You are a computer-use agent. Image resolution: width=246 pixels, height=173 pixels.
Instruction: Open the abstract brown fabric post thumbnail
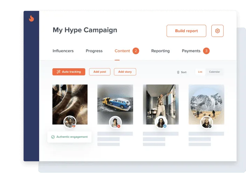pos(70,104)
